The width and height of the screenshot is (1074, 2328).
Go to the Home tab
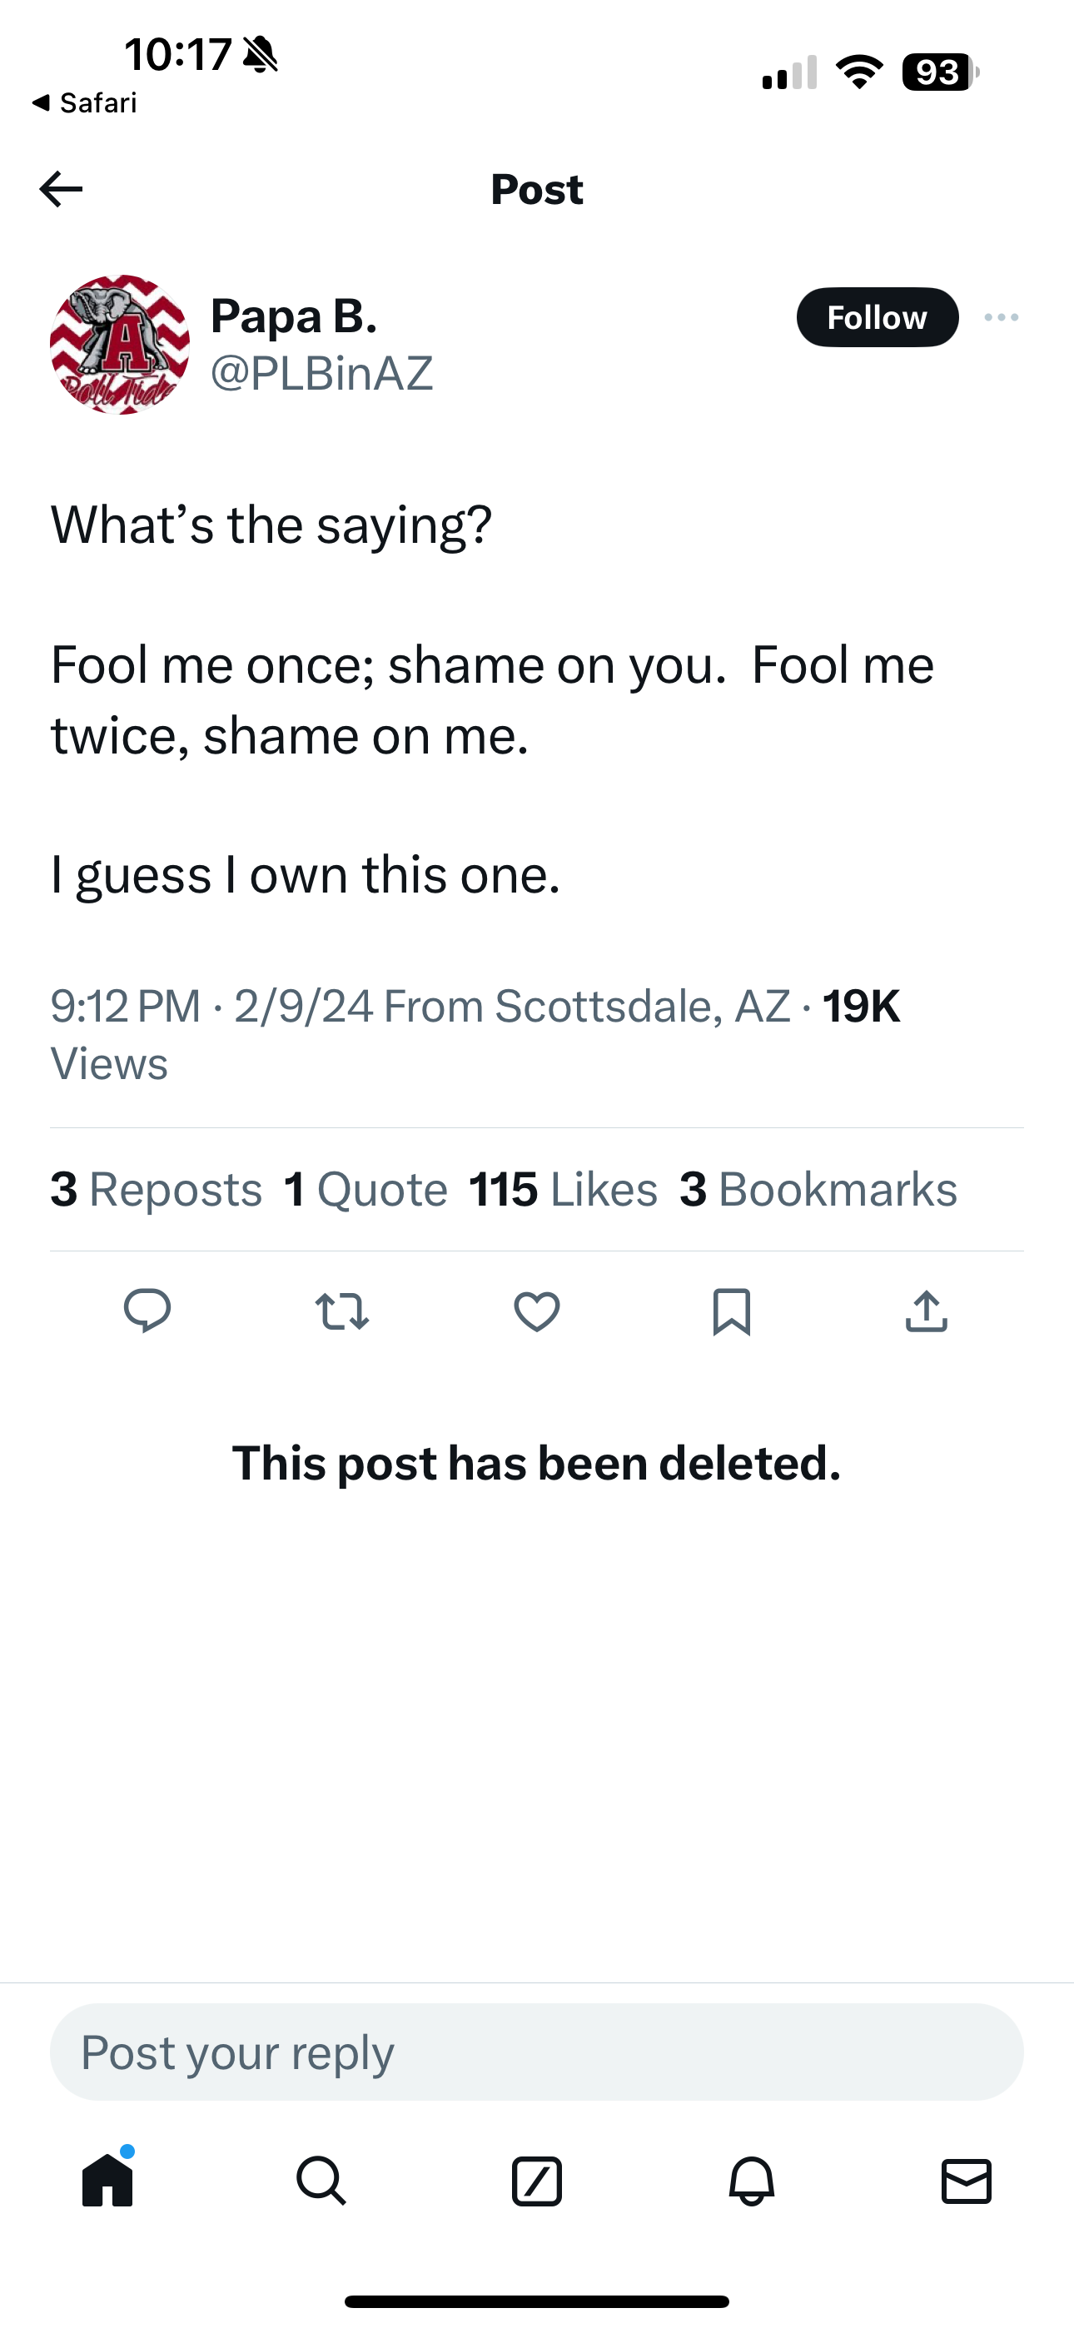coord(107,2181)
